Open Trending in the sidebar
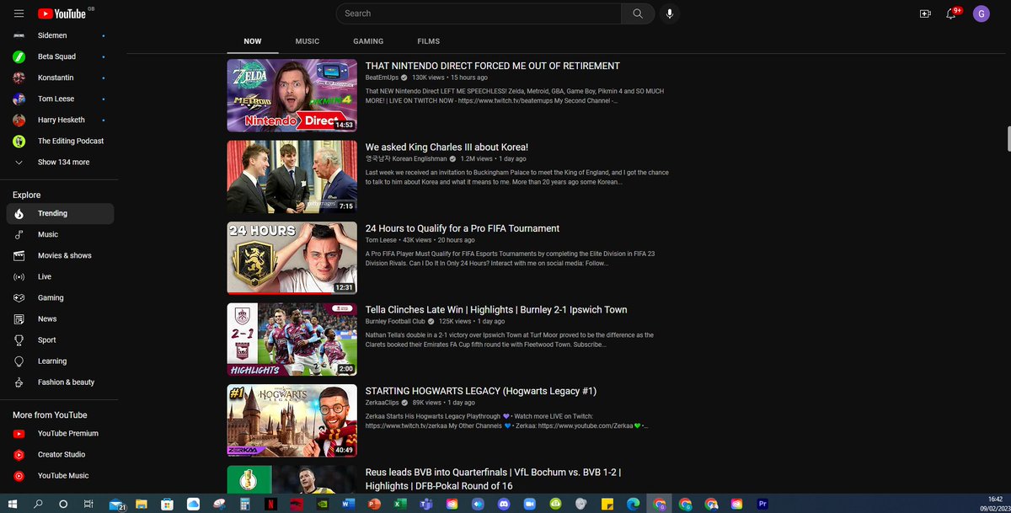Viewport: 1011px width, 513px height. coord(60,214)
